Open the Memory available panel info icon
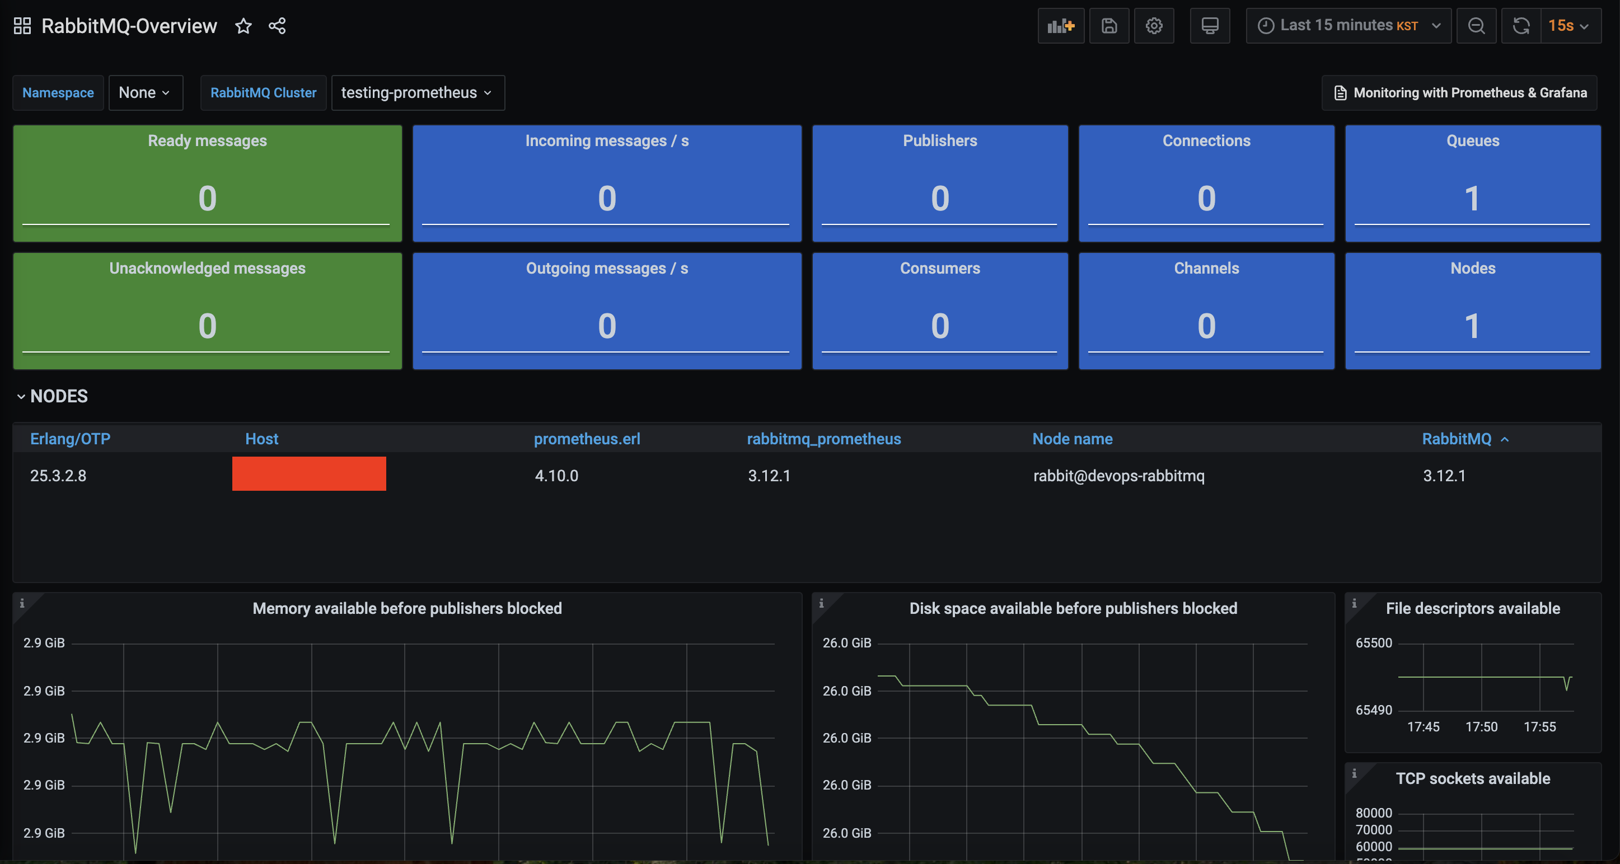This screenshot has width=1620, height=864. (x=22, y=603)
